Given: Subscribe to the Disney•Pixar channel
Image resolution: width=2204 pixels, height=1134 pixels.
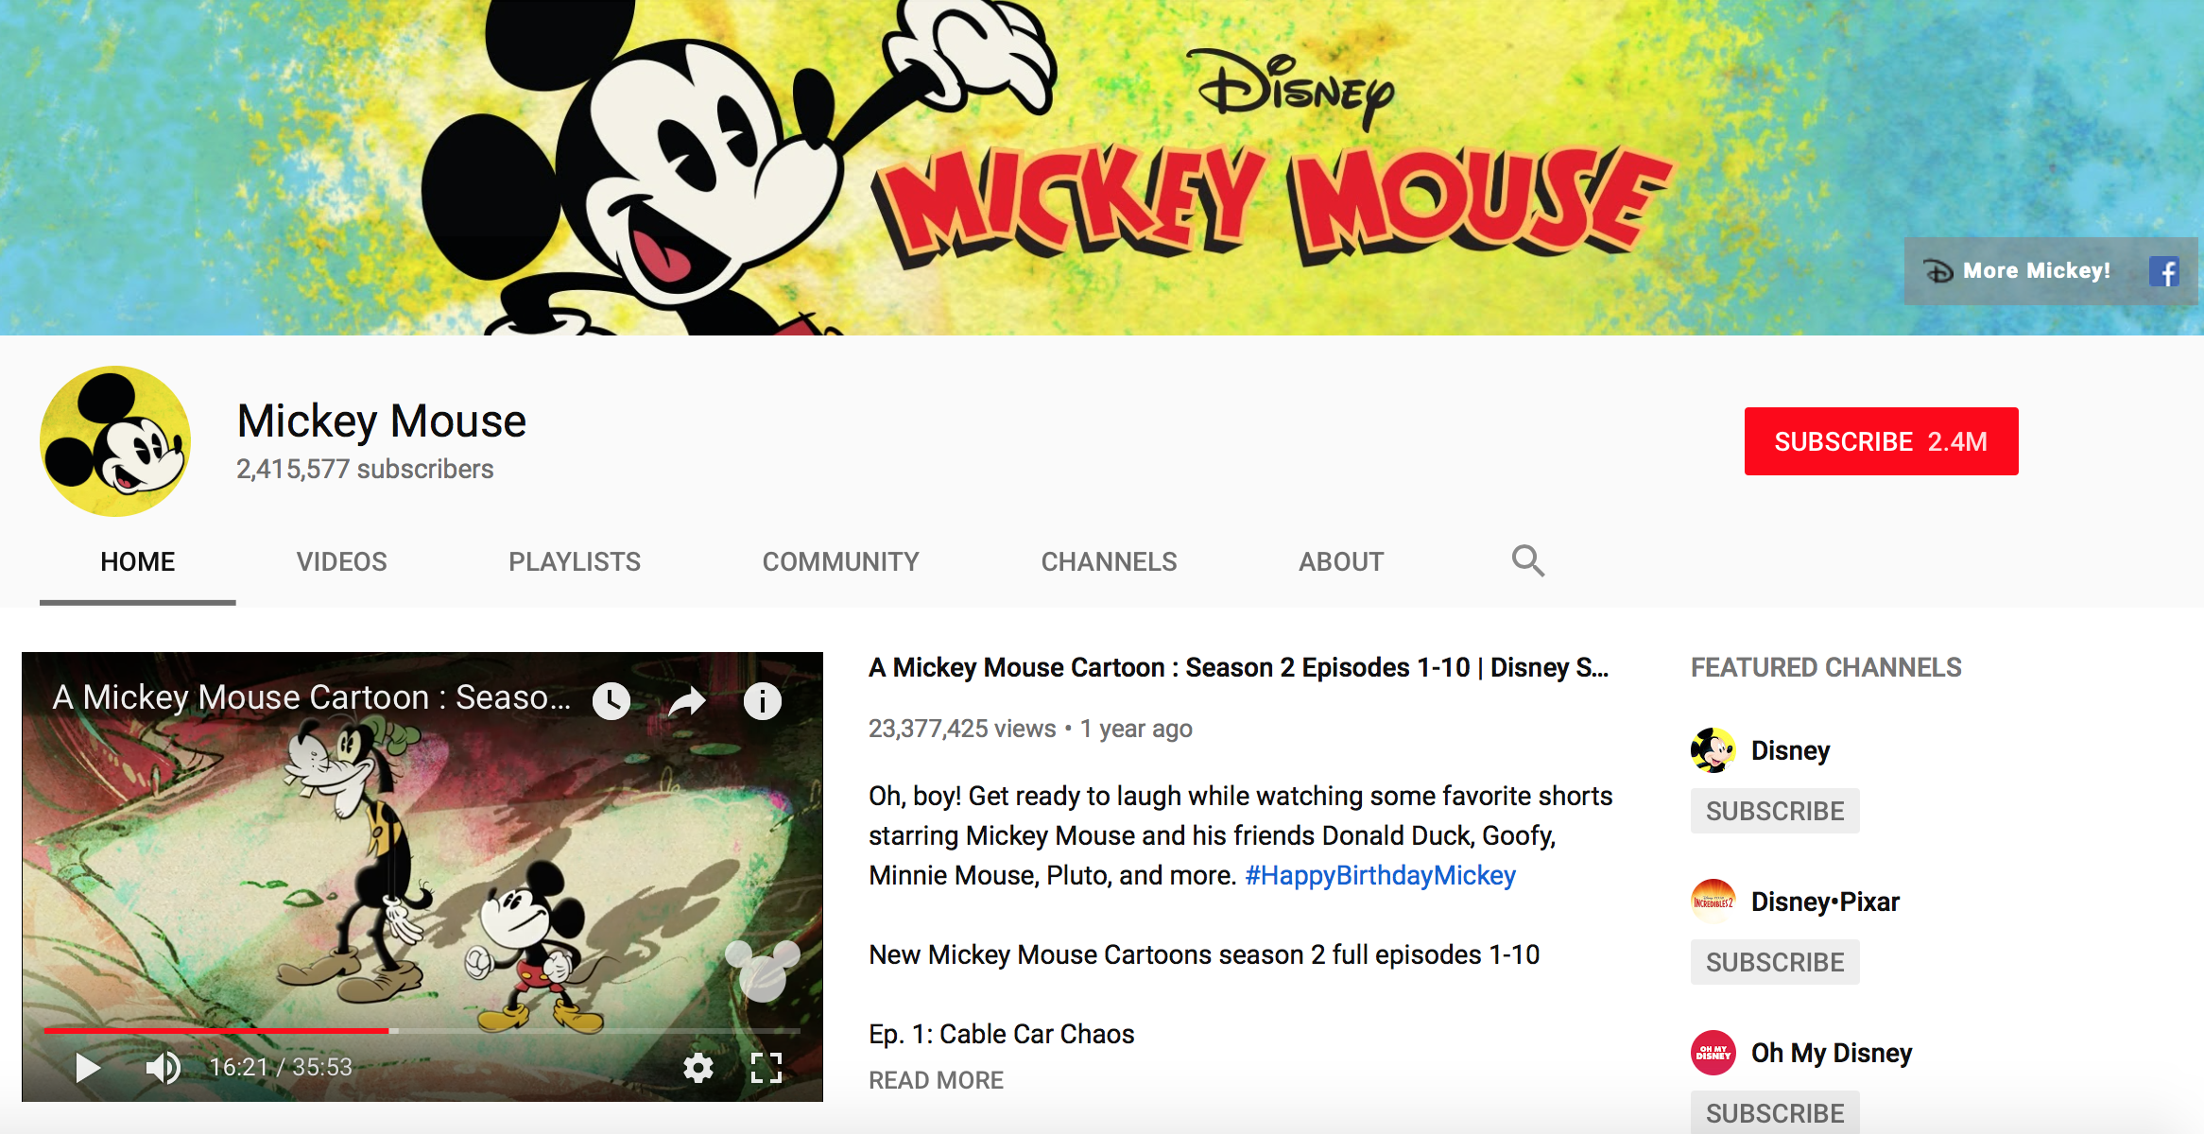Looking at the screenshot, I should (1775, 962).
